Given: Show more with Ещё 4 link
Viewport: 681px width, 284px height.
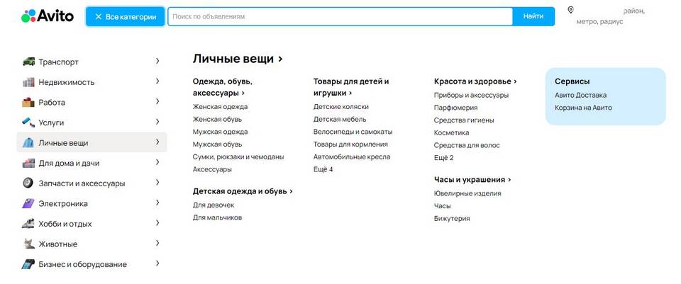Looking at the screenshot, I should 323,169.
